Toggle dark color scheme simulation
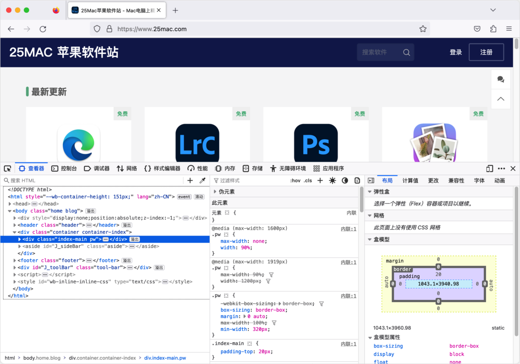Screen dimensions: 520x364 tap(345, 181)
